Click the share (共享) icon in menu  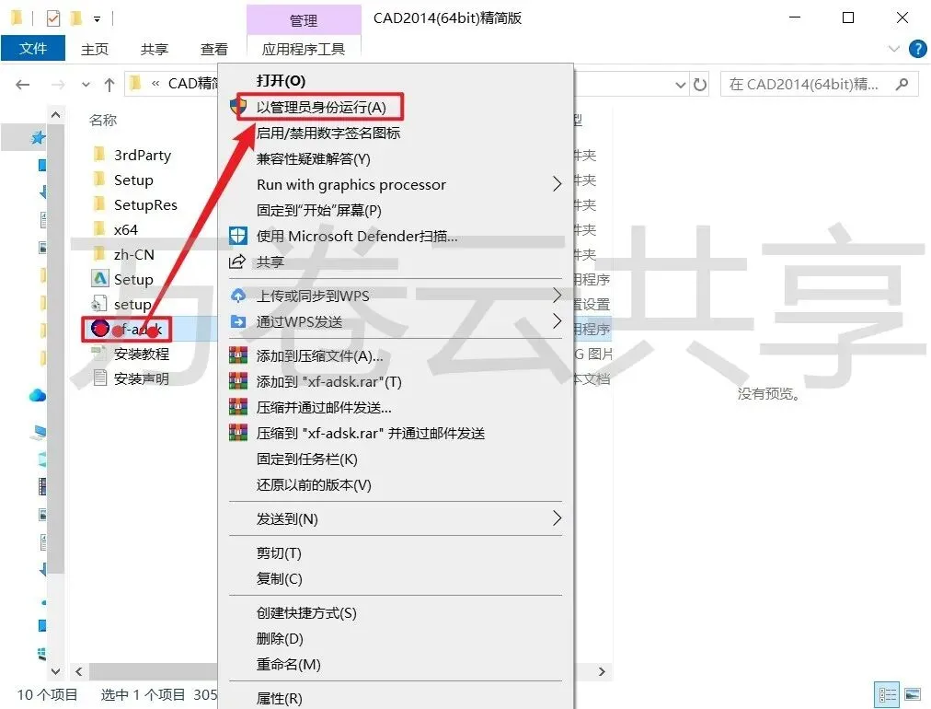237,262
